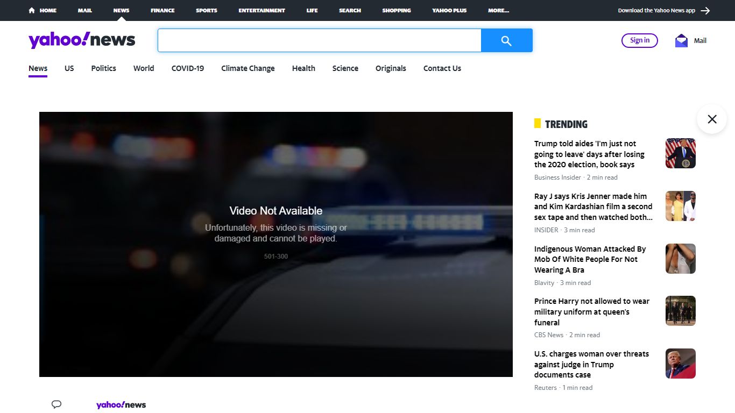Click the INSIDER source text
This screenshot has width=735, height=413.
546,230
